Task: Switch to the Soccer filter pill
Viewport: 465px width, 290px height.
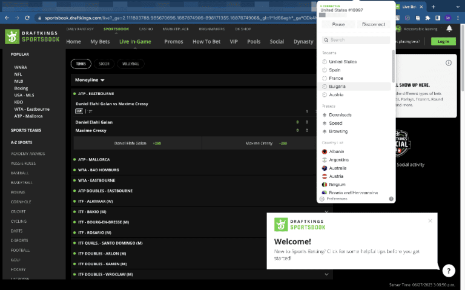Action: [x=104, y=63]
